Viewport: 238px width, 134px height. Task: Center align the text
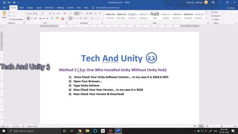[74, 18]
